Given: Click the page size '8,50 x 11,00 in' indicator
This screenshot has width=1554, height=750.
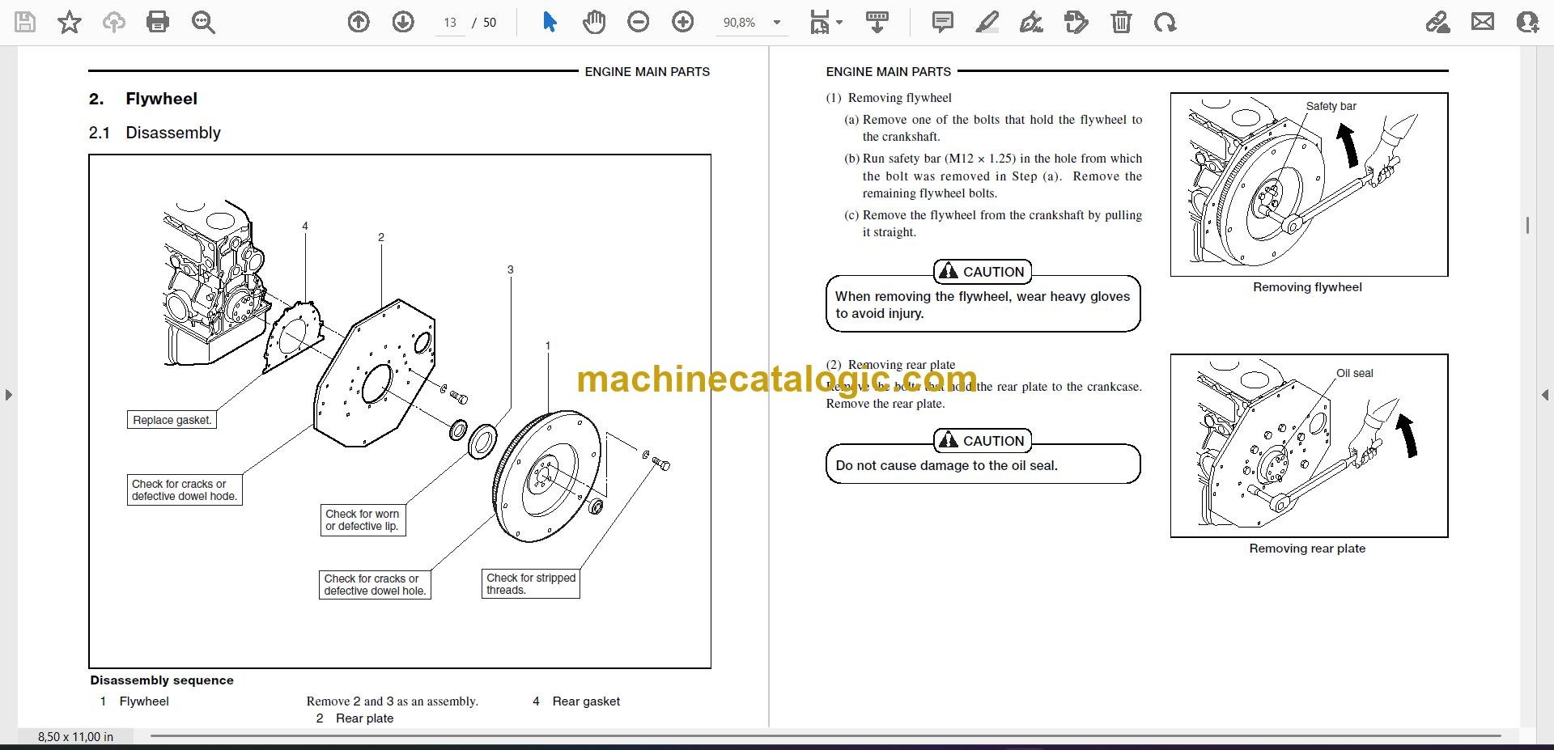Looking at the screenshot, I should point(75,737).
